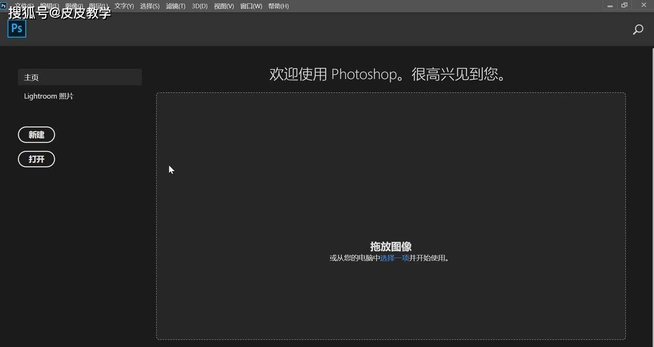Image resolution: width=654 pixels, height=347 pixels.
Task: Open the 文字(Y) menu
Action: (x=124, y=6)
